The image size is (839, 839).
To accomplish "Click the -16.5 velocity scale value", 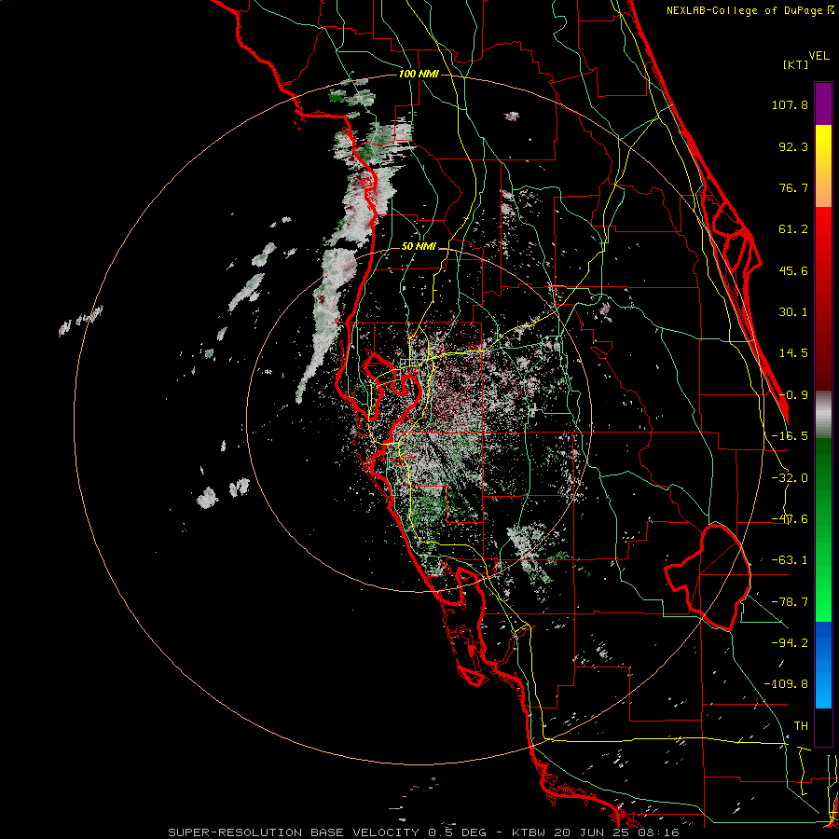I will (790, 436).
